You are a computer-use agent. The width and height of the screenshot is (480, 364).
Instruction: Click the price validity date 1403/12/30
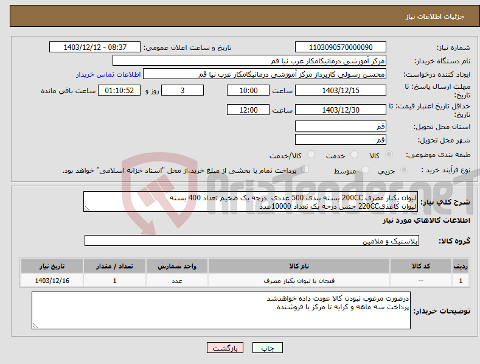[341, 110]
